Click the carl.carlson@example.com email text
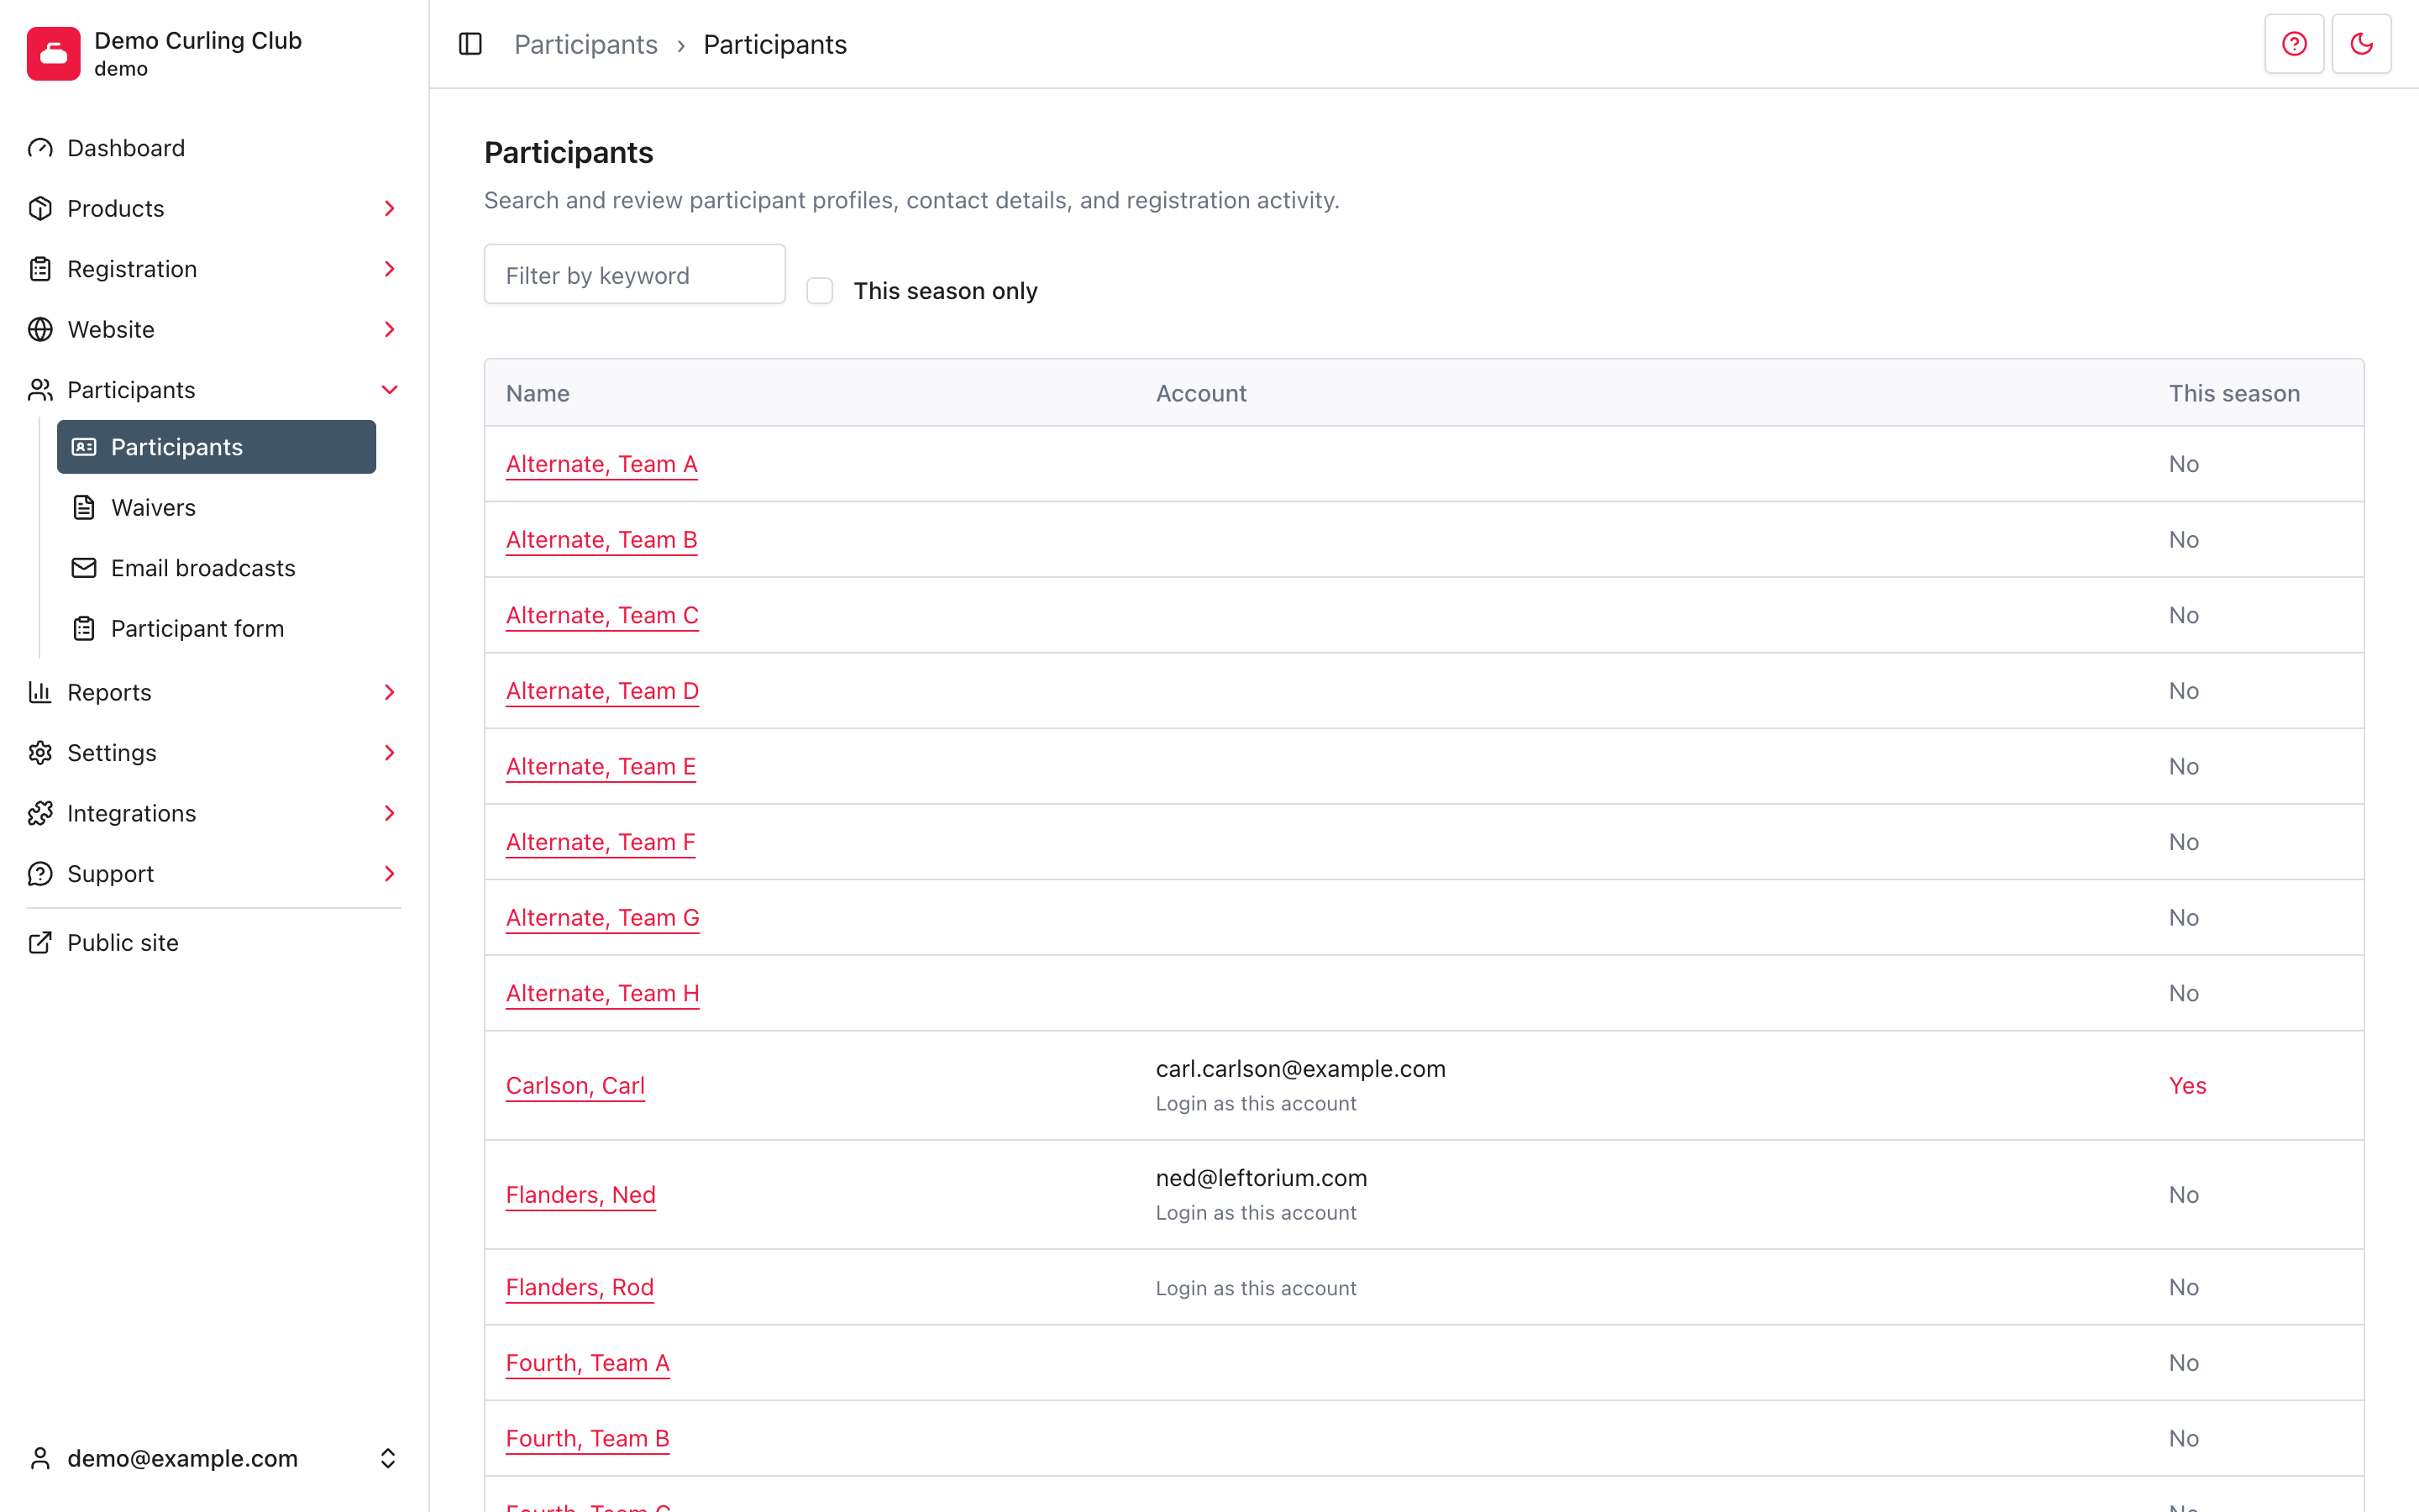Viewport: 2419px width, 1512px height. click(1300, 1068)
